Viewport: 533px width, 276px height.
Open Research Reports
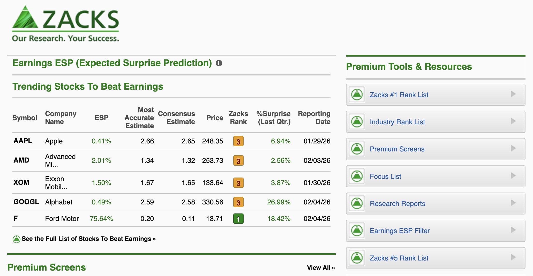pyautogui.click(x=397, y=204)
